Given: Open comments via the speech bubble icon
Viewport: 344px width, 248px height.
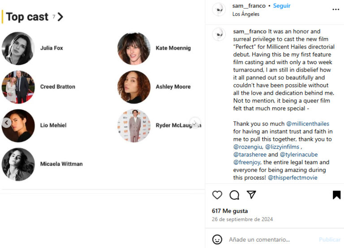Looking at the screenshot, I should [x=234, y=195].
